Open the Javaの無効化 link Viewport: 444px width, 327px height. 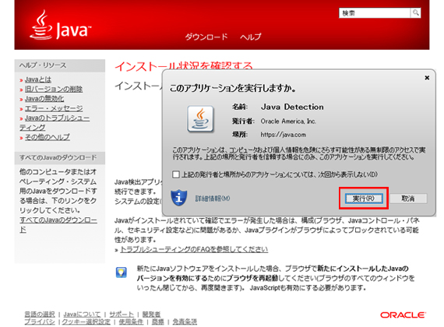(44, 99)
